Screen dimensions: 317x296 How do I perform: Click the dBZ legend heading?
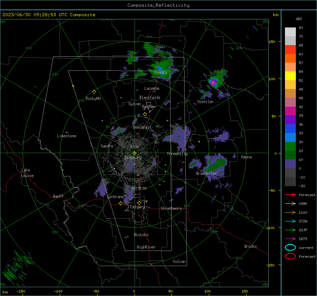pyautogui.click(x=299, y=19)
